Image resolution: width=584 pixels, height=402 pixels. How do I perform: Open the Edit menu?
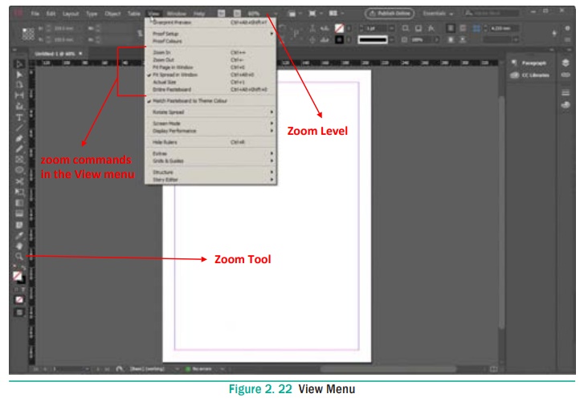51,14
